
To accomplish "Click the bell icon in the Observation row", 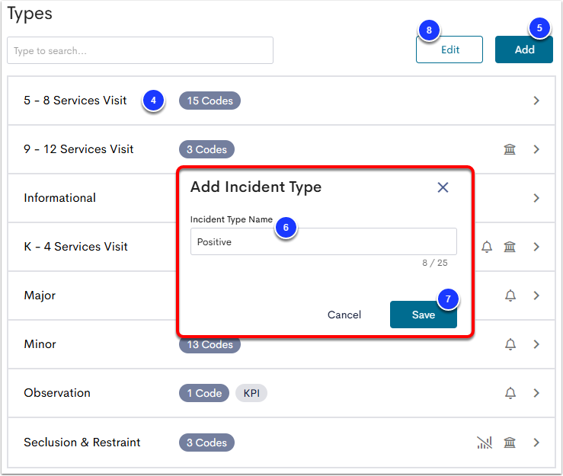I will [510, 393].
